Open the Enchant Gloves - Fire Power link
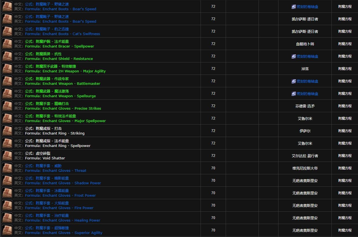Screen dimensions: 358x237 click(x=59, y=208)
